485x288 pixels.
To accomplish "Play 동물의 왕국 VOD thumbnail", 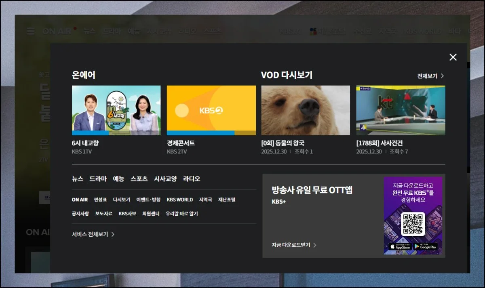I will click(x=306, y=110).
